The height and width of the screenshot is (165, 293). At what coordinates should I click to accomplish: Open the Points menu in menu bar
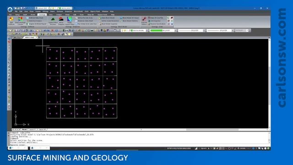pyautogui.click(x=53, y=11)
